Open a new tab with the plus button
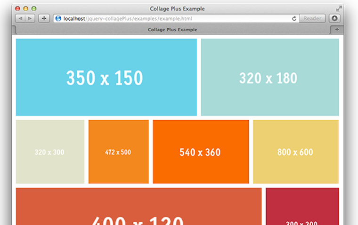This screenshot has height=225, width=358. pyautogui.click(x=337, y=30)
